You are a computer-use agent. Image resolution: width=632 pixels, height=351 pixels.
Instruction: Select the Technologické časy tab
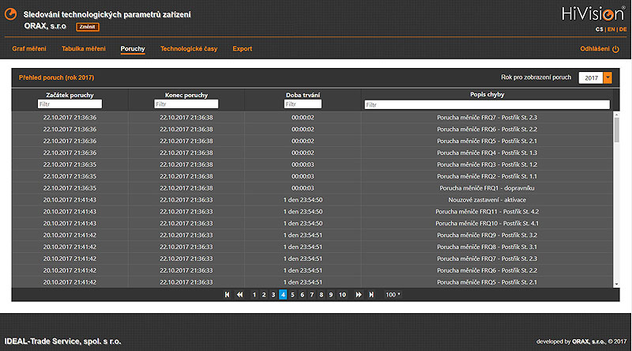(x=188, y=49)
